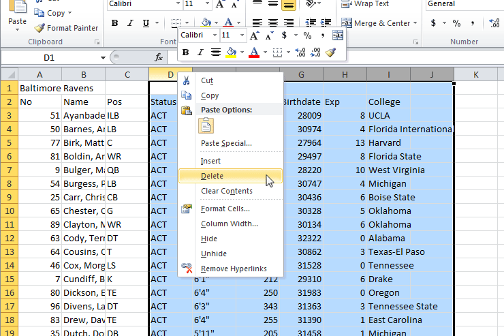Center text horizontally in the ribbon

tap(273, 22)
